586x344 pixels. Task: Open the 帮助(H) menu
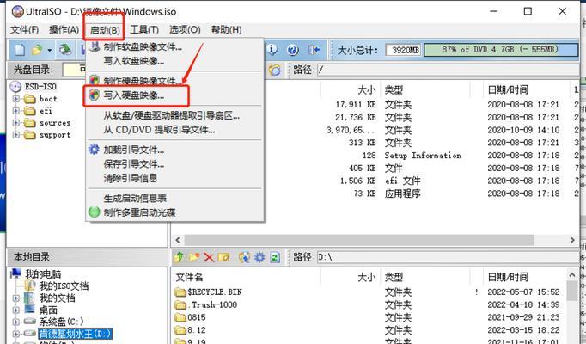[227, 29]
